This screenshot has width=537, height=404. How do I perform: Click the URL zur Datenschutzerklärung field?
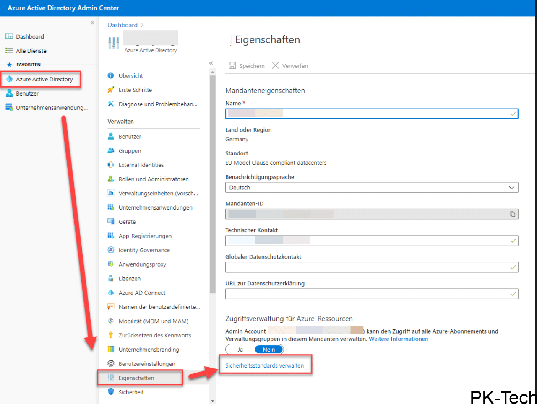coord(372,294)
